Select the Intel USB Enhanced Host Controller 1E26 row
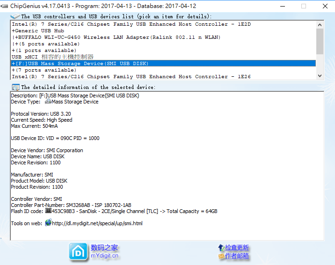 (163, 76)
